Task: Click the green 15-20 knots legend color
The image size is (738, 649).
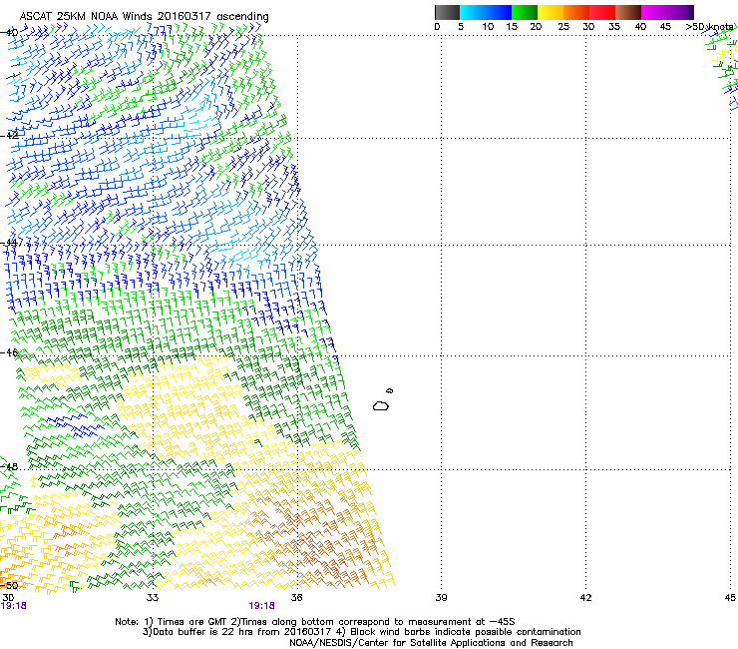Action: 525,12
